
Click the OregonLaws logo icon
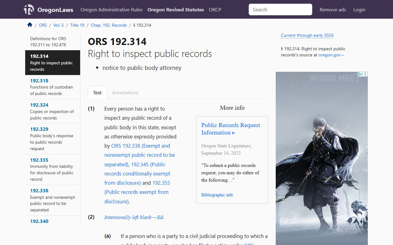29,9
